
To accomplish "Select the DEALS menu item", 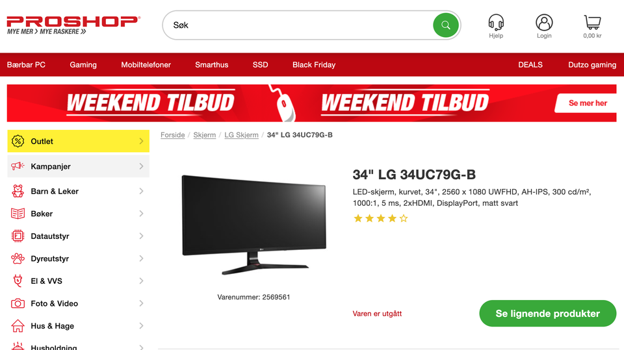I will [x=530, y=65].
